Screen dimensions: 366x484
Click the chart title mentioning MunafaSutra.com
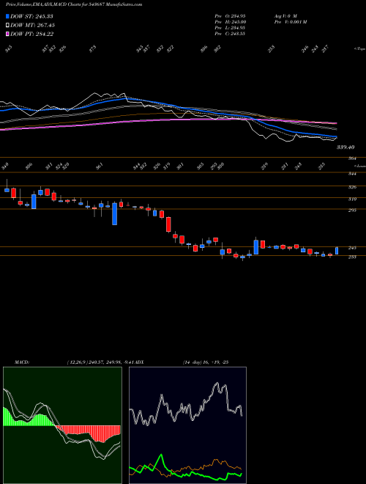74,5
